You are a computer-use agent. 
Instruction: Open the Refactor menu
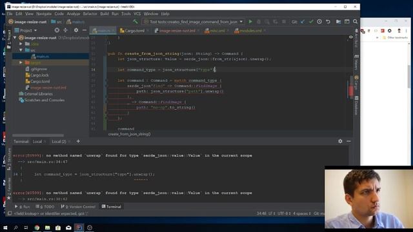click(90, 14)
